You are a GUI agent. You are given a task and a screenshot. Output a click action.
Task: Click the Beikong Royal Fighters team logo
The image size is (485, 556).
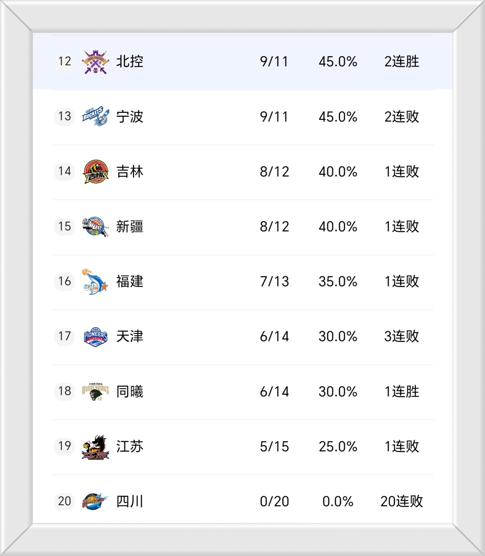click(x=95, y=62)
